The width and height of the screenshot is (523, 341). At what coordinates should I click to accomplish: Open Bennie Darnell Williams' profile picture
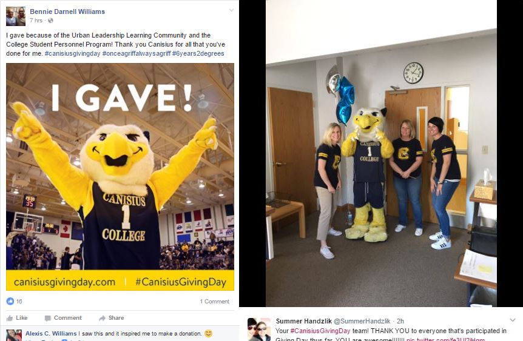(16, 16)
